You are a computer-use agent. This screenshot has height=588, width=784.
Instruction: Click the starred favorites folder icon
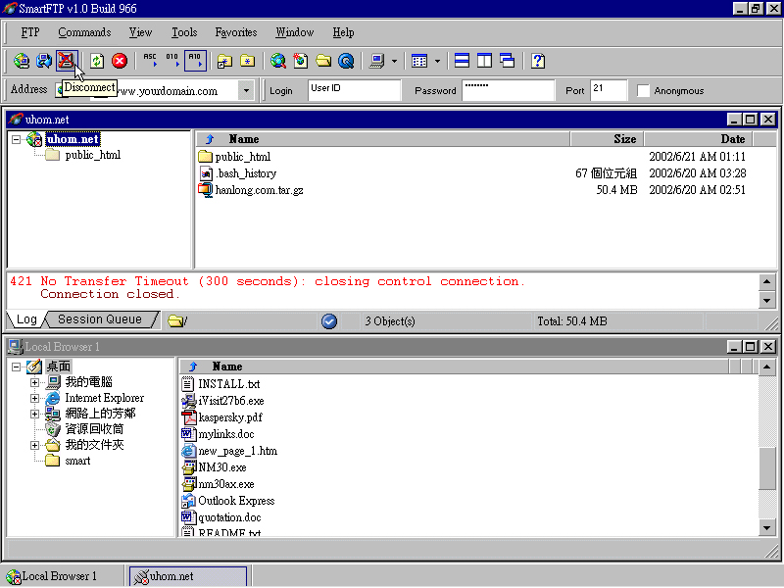[248, 61]
